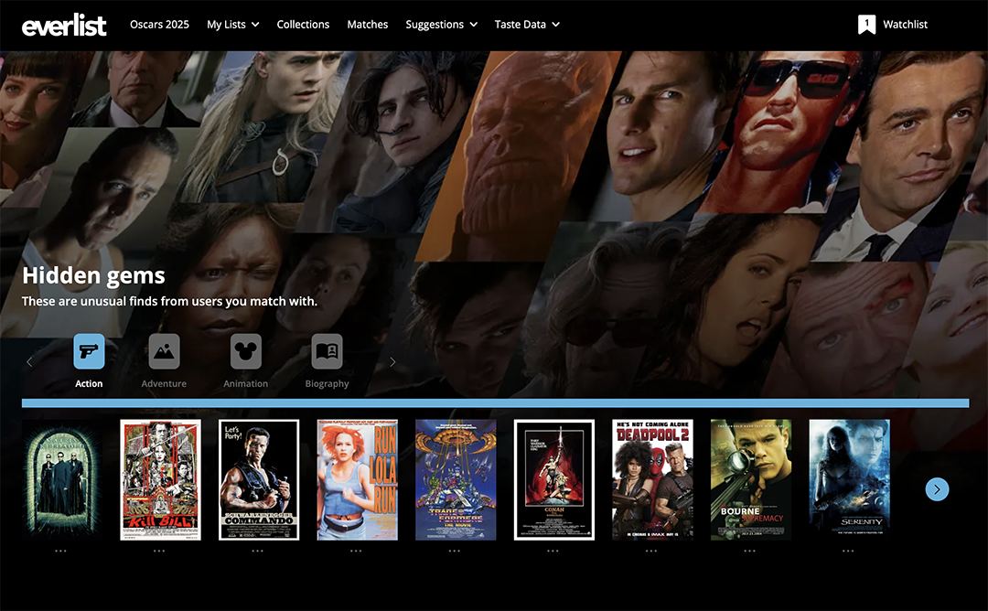
Task: Select the Adventure genre mountain icon
Action: click(x=164, y=351)
